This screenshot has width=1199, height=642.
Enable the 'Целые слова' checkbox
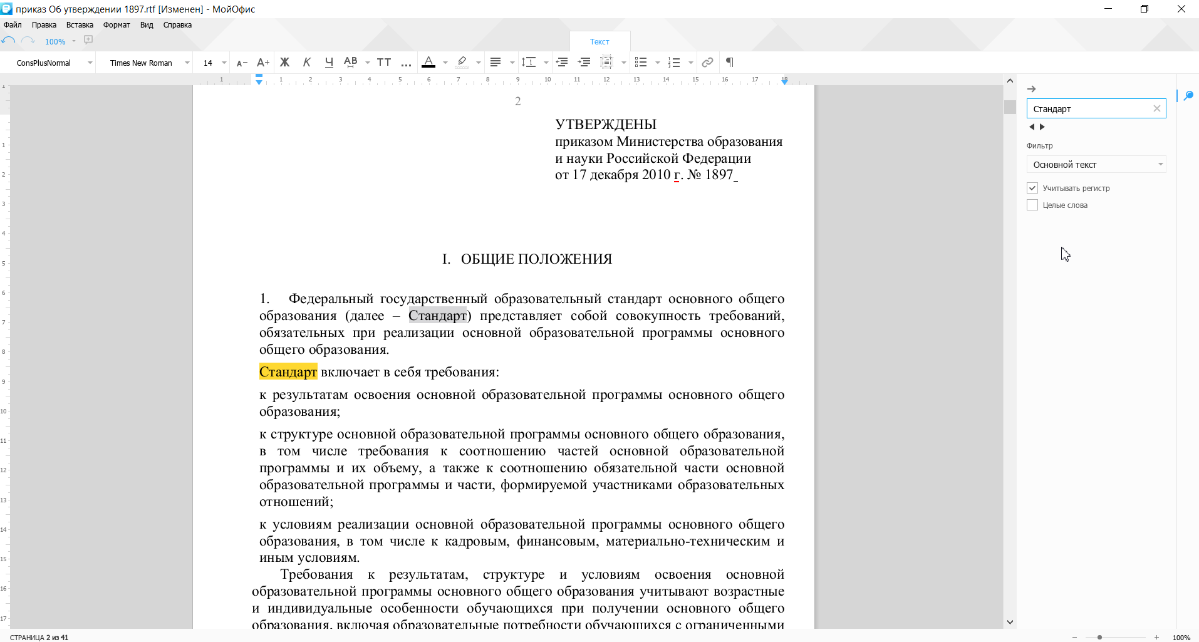pyautogui.click(x=1032, y=205)
